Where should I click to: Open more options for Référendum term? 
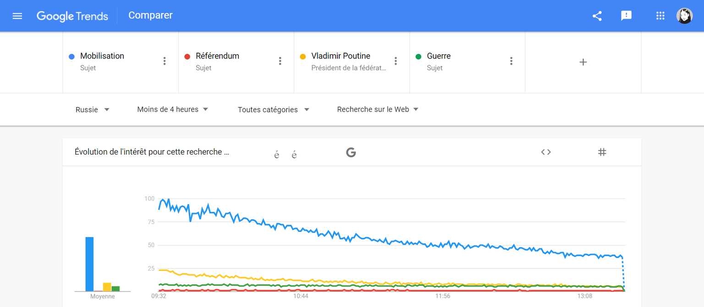(x=280, y=61)
